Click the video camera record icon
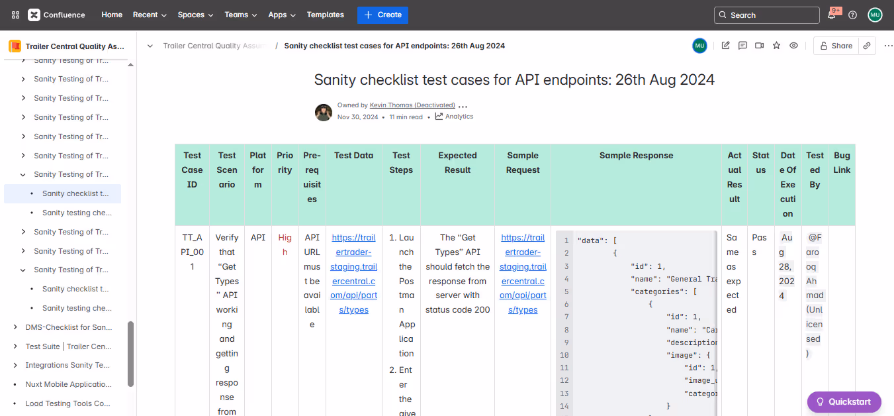The width and height of the screenshot is (894, 416). click(760, 46)
